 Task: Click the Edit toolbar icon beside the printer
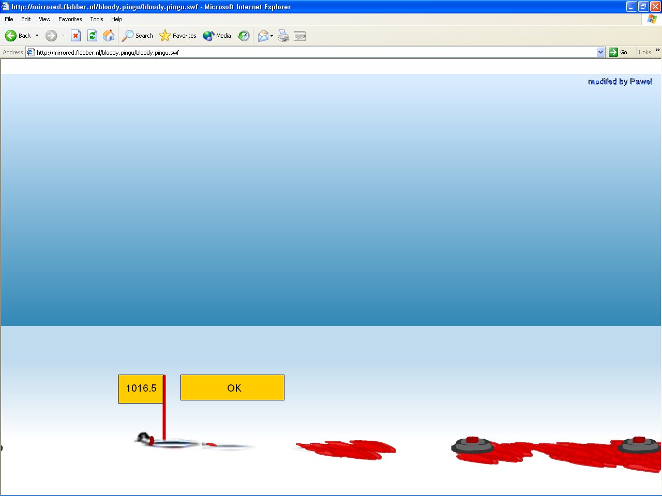pos(300,36)
